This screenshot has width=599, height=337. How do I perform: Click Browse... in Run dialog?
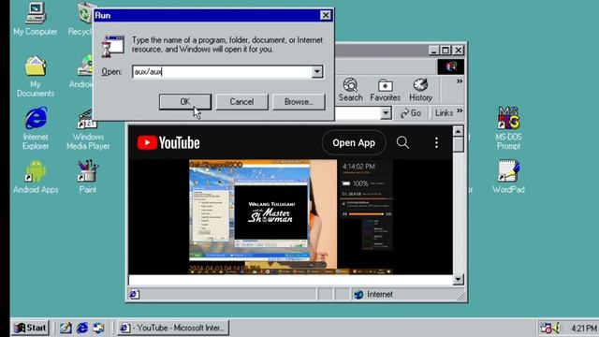tap(299, 102)
